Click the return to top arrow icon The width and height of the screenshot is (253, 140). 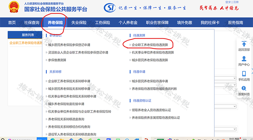(x=244, y=44)
